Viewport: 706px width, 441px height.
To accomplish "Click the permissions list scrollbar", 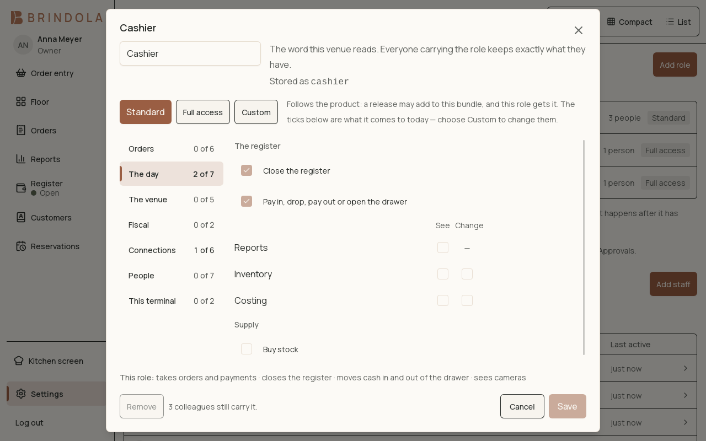I will 584,248.
